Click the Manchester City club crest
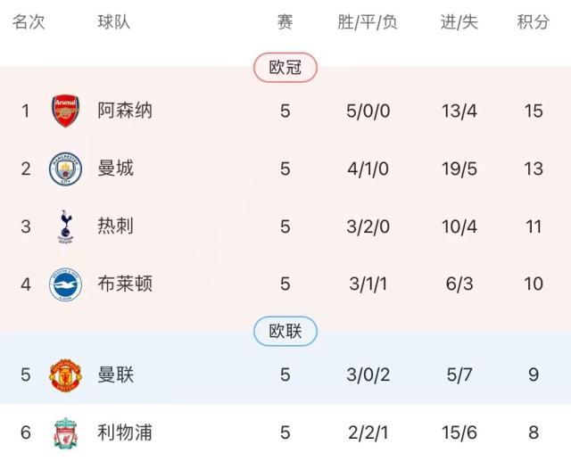The width and height of the screenshot is (571, 469). pos(65,169)
